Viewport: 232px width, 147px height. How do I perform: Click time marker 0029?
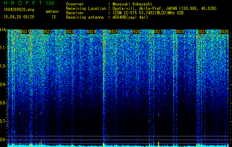coord(202,32)
